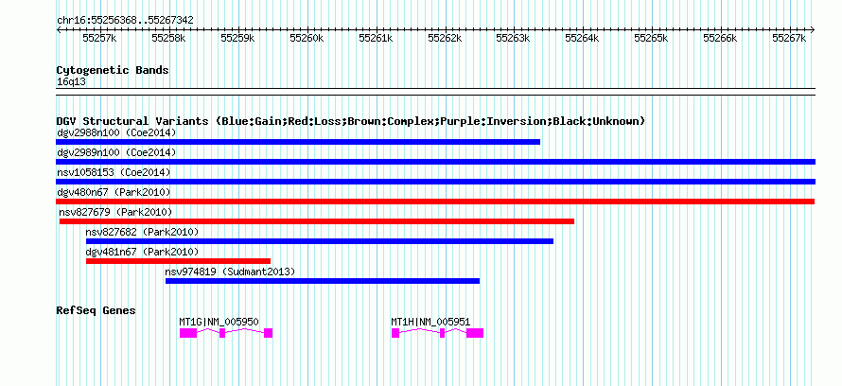Click the 55258k ruler tick label
This screenshot has height=386, width=842.
168,38
